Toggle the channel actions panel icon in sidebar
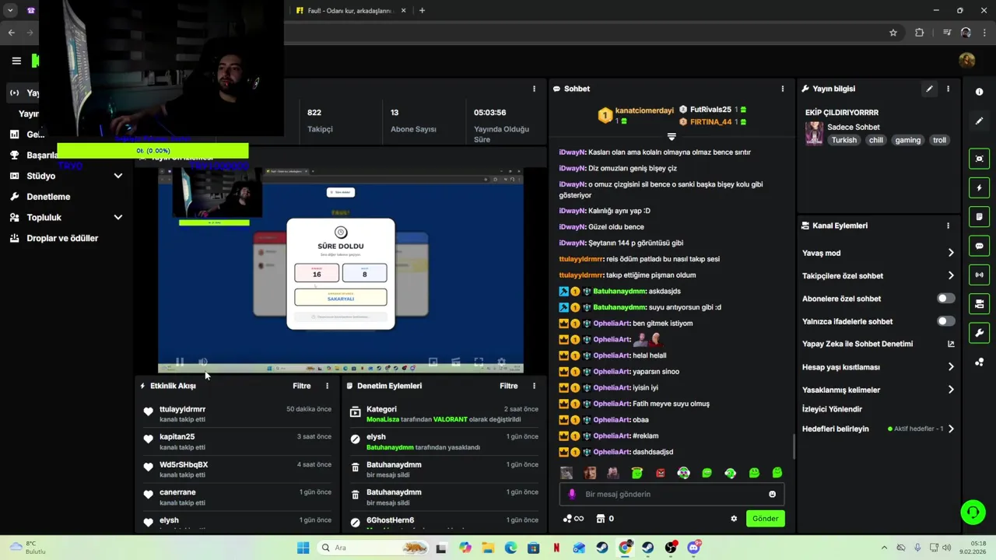The width and height of the screenshot is (996, 560). (x=979, y=304)
